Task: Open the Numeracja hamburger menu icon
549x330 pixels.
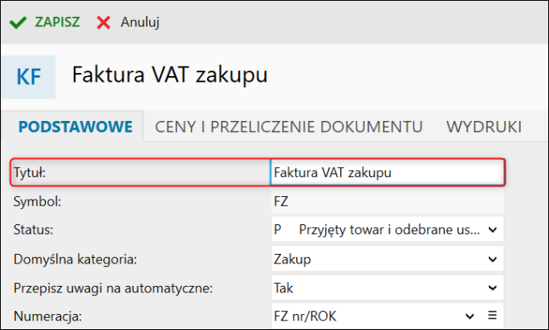Action: (492, 316)
